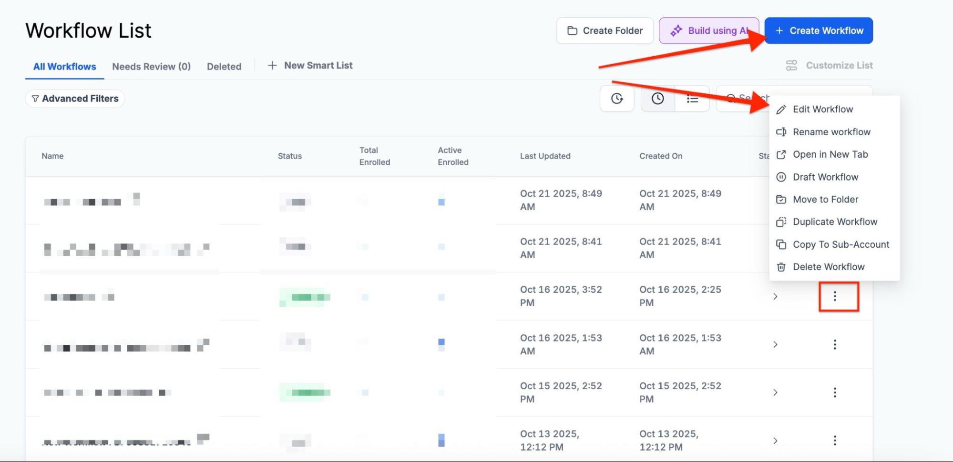953x462 pixels.
Task: Select Delete Workflow option
Action: click(828, 267)
